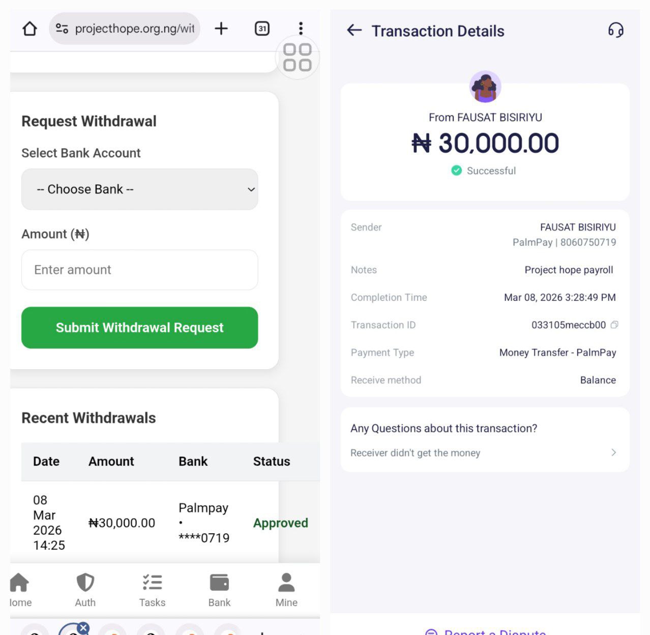Switch to the Auth tab

85,590
